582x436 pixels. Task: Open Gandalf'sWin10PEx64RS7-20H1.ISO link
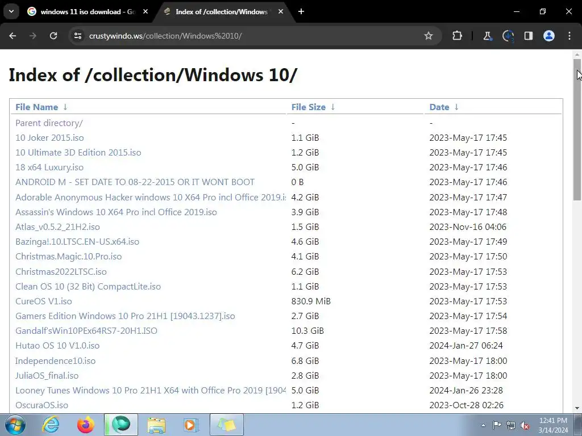tap(86, 331)
